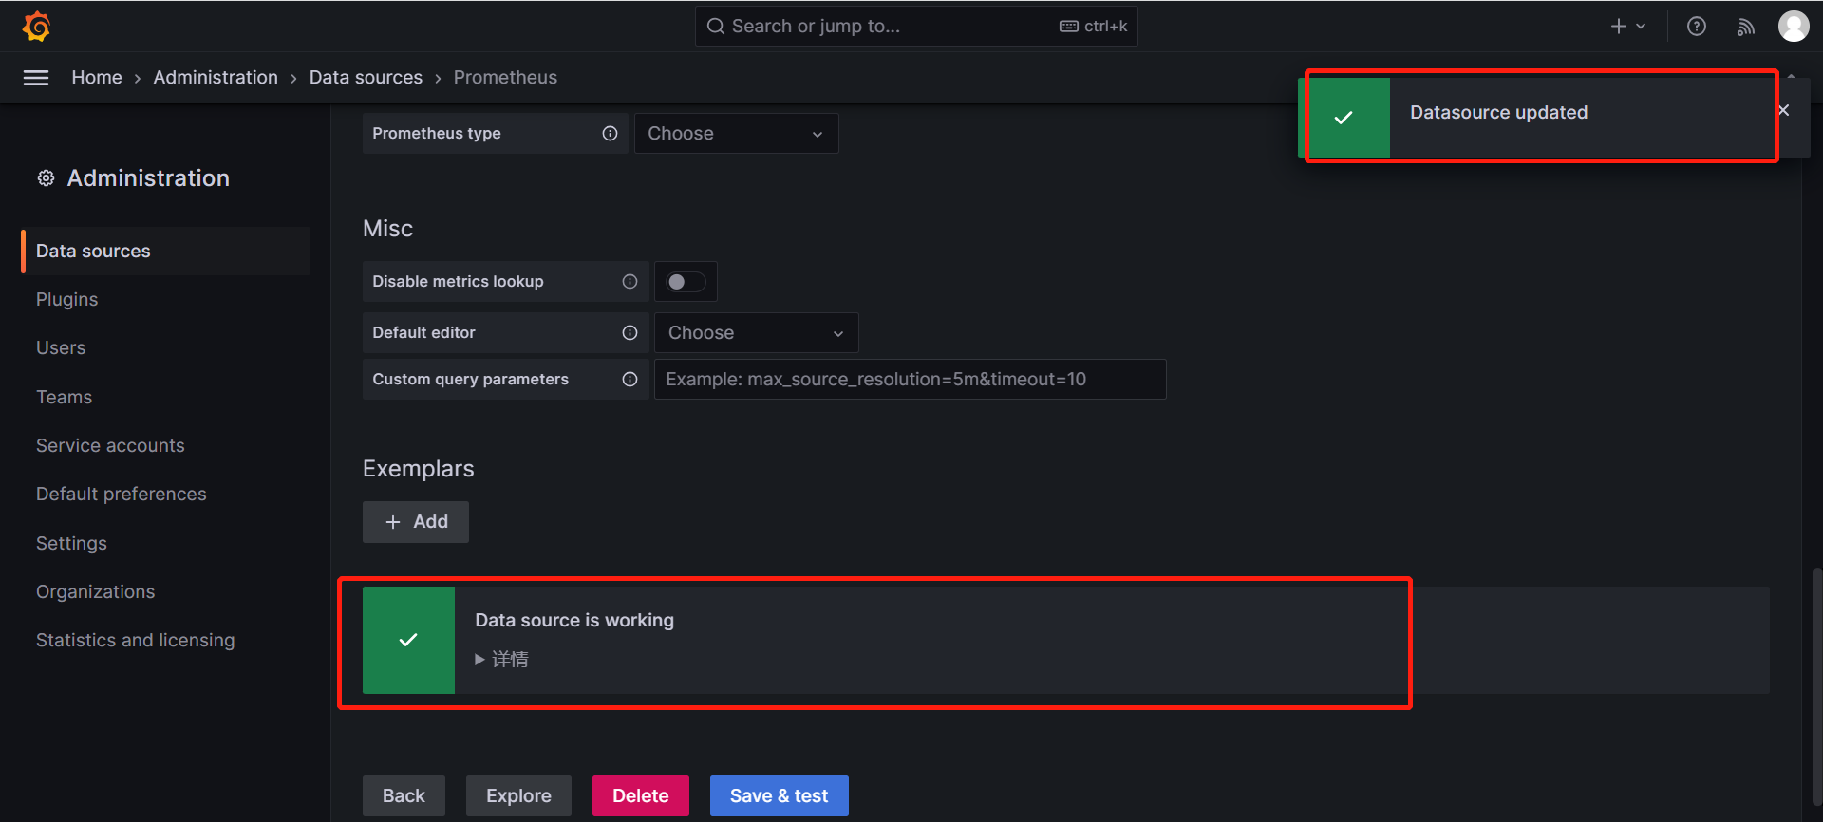The height and width of the screenshot is (822, 1823).
Task: Open the Default editor Choose dropdown
Action: coord(756,333)
